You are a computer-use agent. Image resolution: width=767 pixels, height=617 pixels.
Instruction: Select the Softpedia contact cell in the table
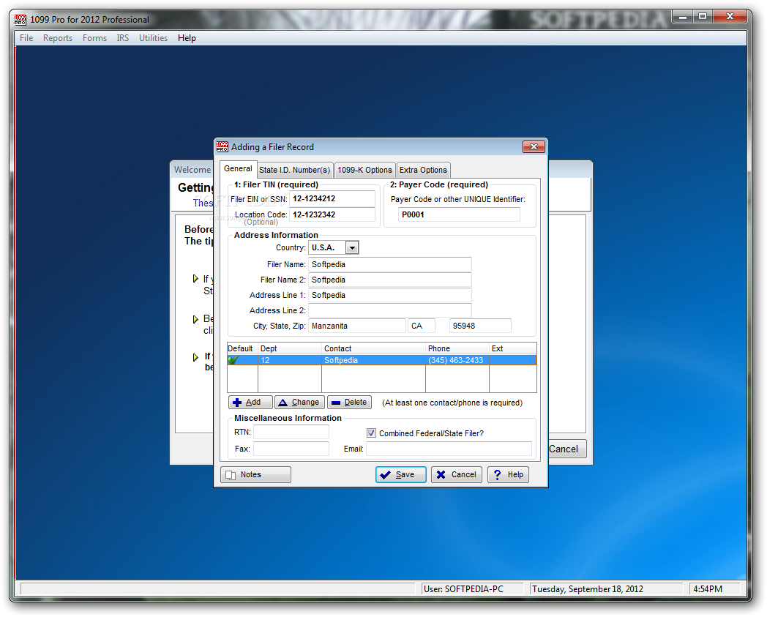(374, 360)
